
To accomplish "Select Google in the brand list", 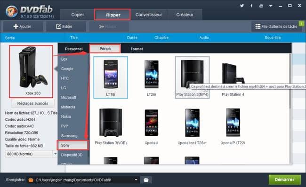I will coord(67,69).
